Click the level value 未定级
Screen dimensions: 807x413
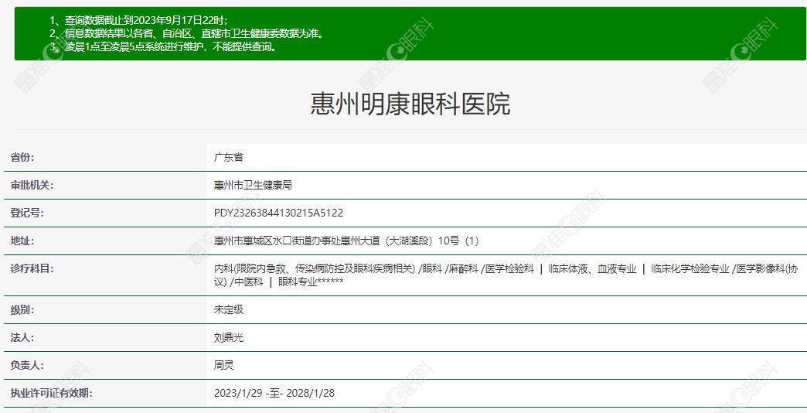pyautogui.click(x=229, y=310)
